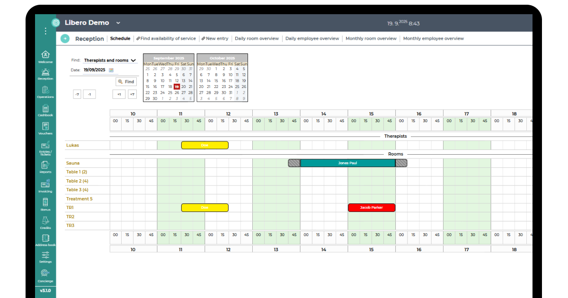Open the Invoicing module
Screen dimensions: 568x298
[45, 186]
